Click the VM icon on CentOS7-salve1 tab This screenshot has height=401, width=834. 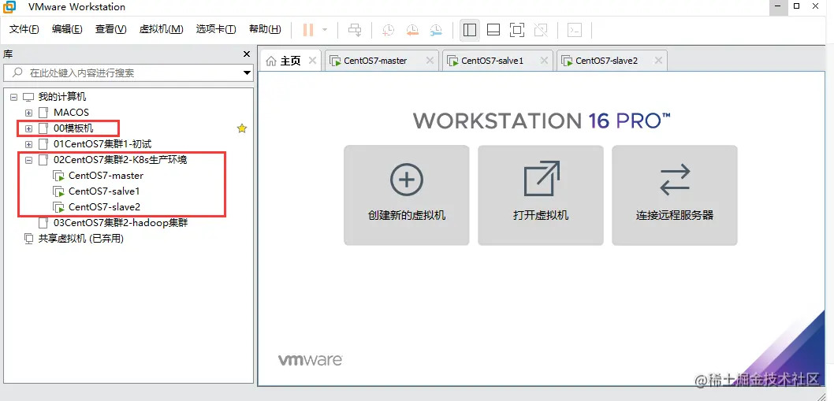pyautogui.click(x=452, y=61)
